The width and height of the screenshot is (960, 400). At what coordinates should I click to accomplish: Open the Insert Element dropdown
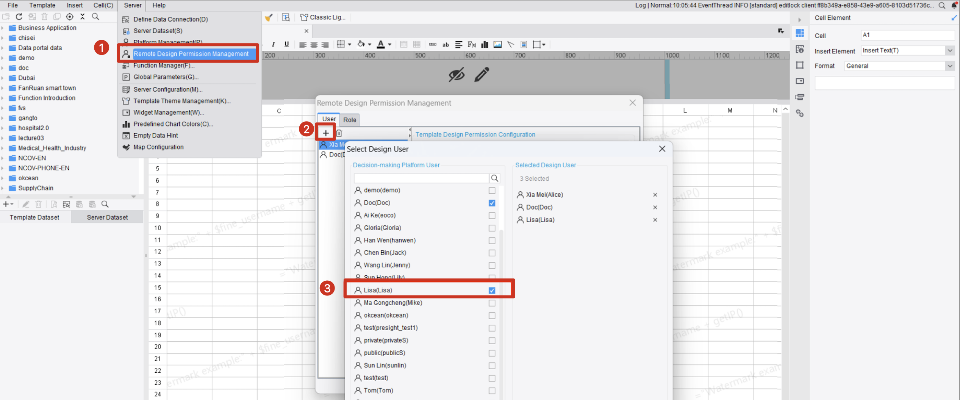pos(950,50)
